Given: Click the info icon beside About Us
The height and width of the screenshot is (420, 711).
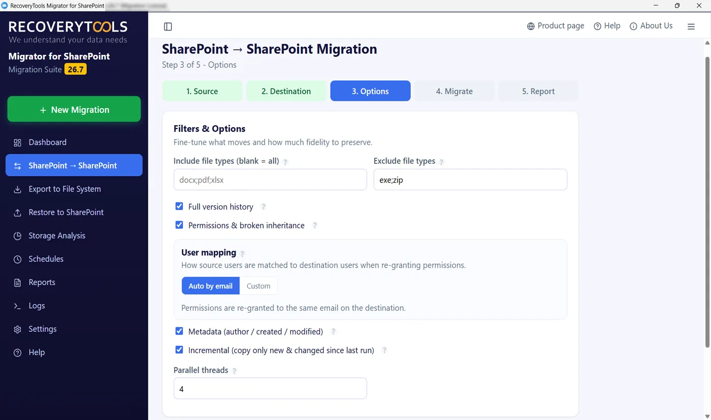Looking at the screenshot, I should click(x=633, y=26).
